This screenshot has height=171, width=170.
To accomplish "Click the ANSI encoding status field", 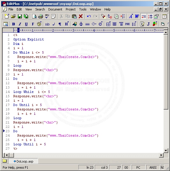I will tap(153, 168).
